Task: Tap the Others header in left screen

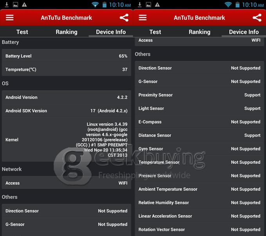Action: [10, 197]
